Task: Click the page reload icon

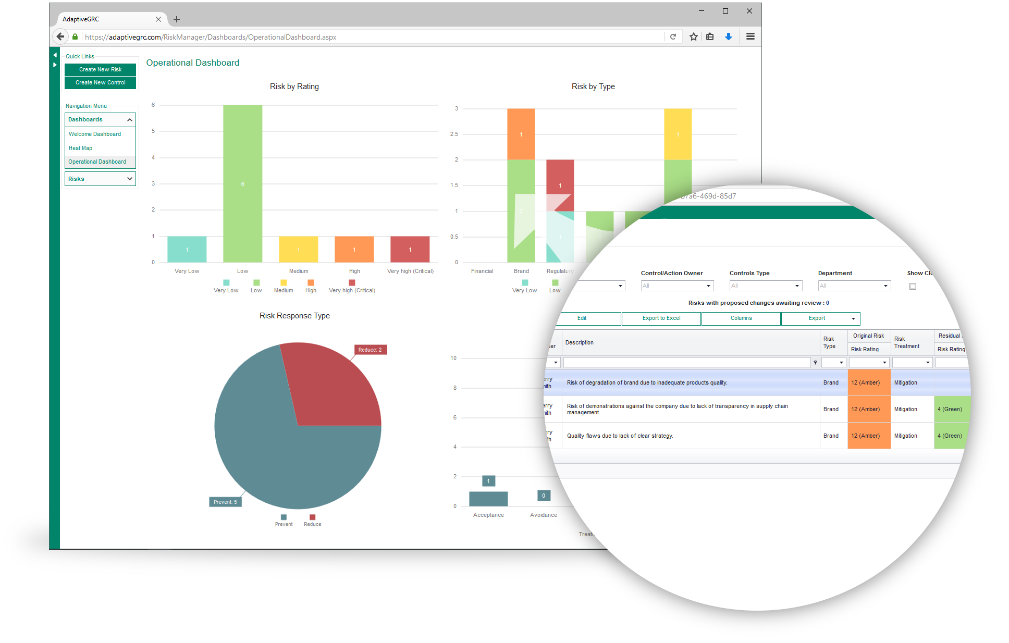Action: click(673, 36)
